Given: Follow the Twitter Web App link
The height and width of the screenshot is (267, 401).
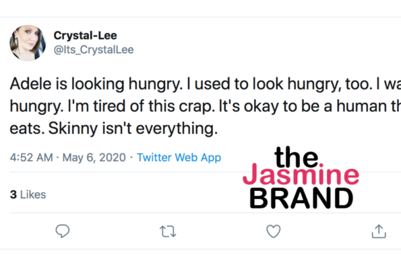Looking at the screenshot, I should click(x=179, y=157).
